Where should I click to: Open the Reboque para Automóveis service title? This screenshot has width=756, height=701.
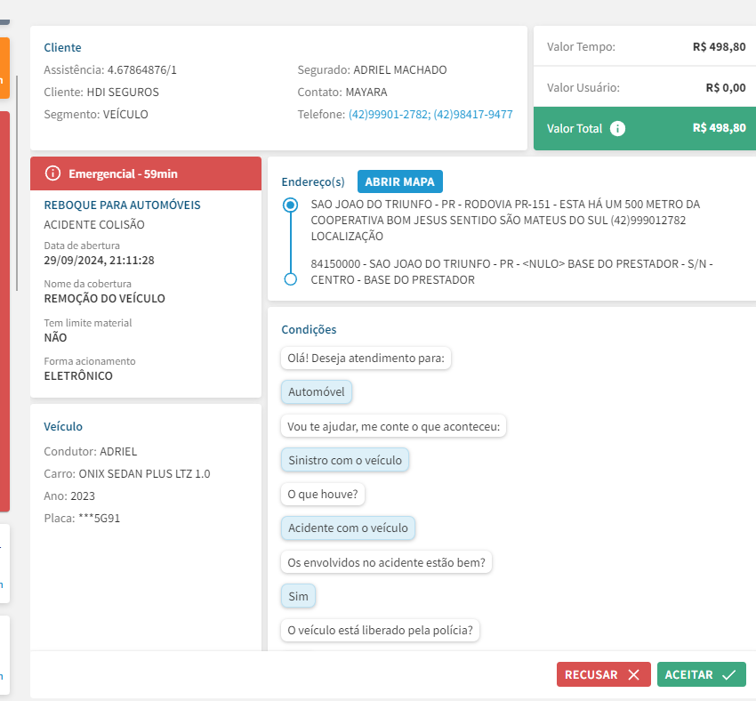pyautogui.click(x=122, y=205)
